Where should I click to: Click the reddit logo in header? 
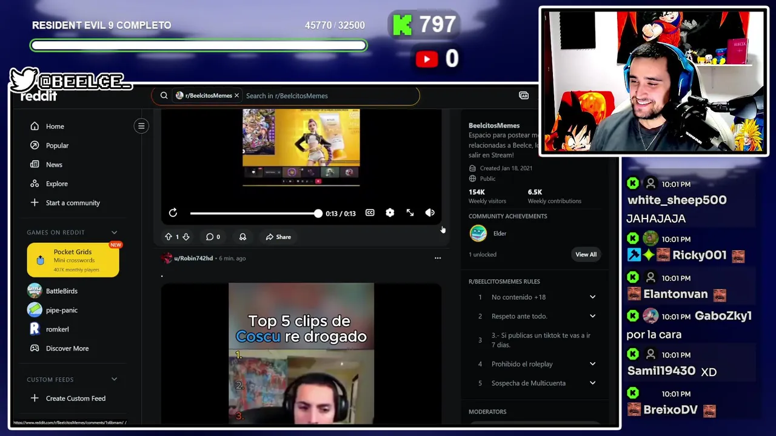point(38,97)
